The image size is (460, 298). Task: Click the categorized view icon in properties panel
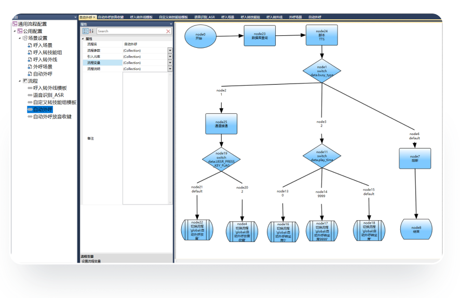[85, 31]
